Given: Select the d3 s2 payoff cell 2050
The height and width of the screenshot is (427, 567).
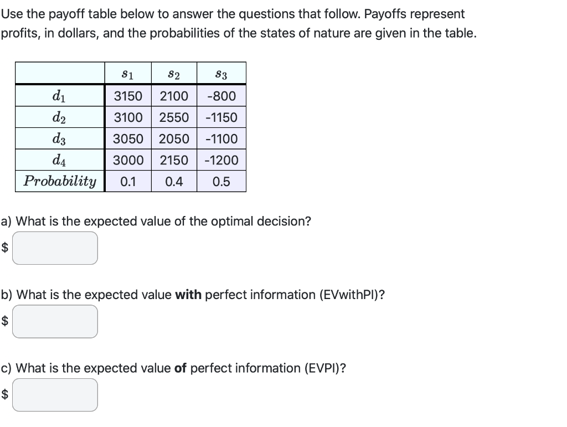Looking at the screenshot, I should pos(174,138).
